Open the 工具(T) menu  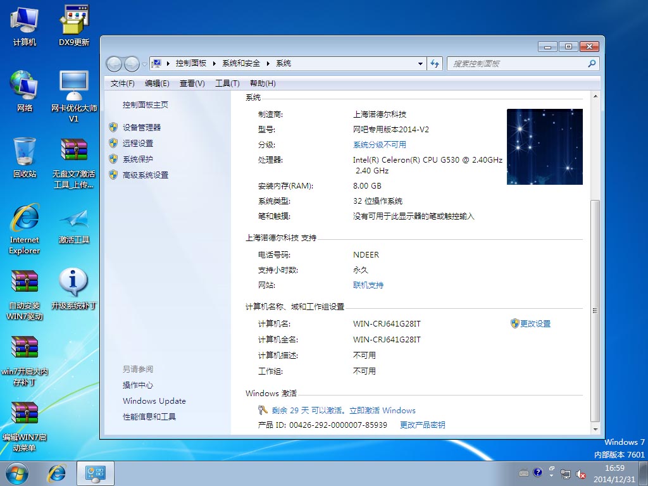(x=227, y=84)
